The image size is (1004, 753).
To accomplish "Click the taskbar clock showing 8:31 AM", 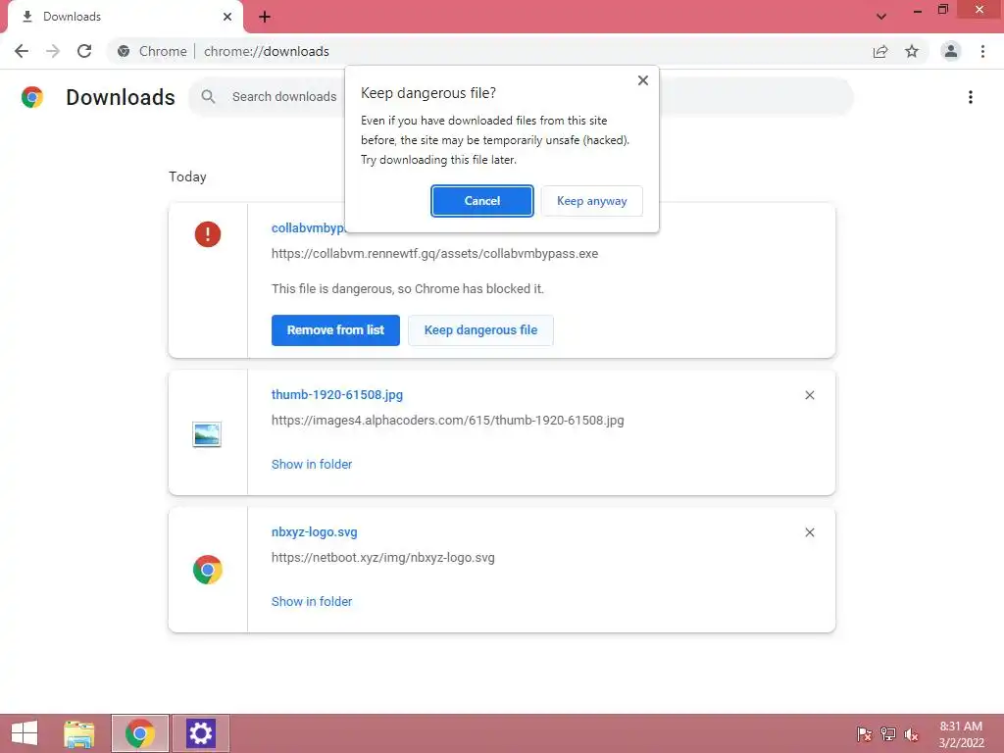I will 961,734.
